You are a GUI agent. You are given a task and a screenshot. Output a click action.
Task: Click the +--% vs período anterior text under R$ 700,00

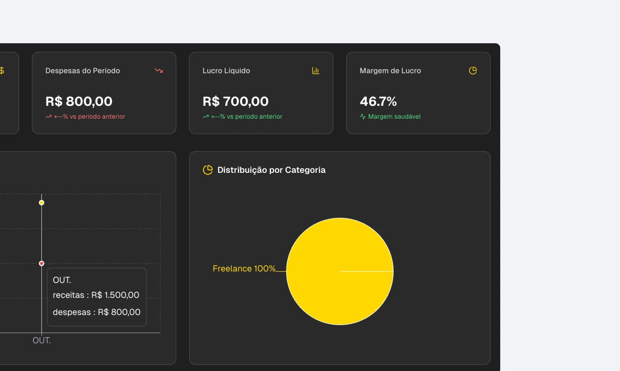(246, 117)
